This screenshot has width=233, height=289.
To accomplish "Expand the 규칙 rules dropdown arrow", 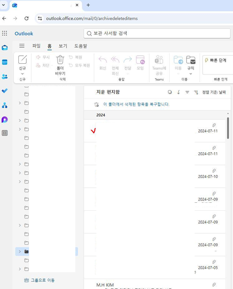I will click(191, 74).
